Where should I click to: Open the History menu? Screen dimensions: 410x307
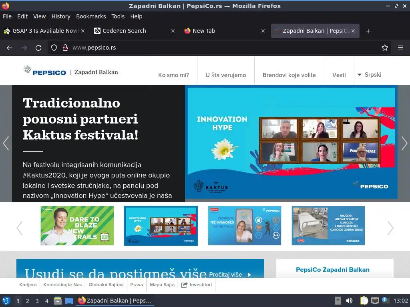(61, 16)
